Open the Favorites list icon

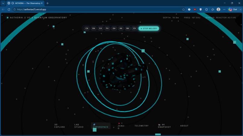click(213, 9)
